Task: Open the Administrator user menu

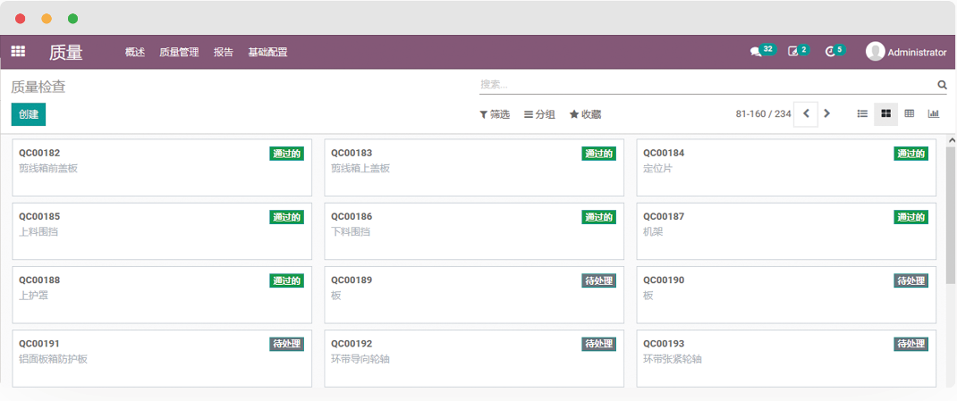Action: click(x=906, y=52)
